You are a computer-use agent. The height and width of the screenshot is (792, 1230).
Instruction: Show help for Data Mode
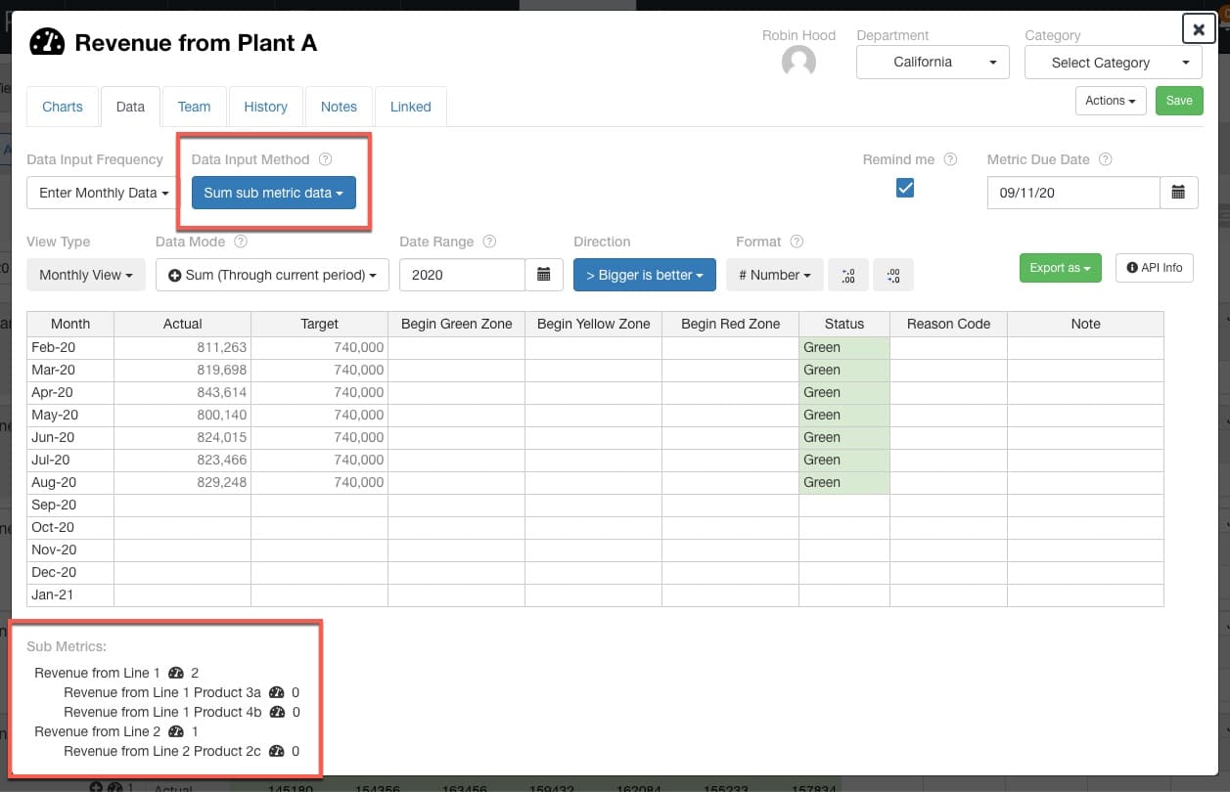coord(241,242)
